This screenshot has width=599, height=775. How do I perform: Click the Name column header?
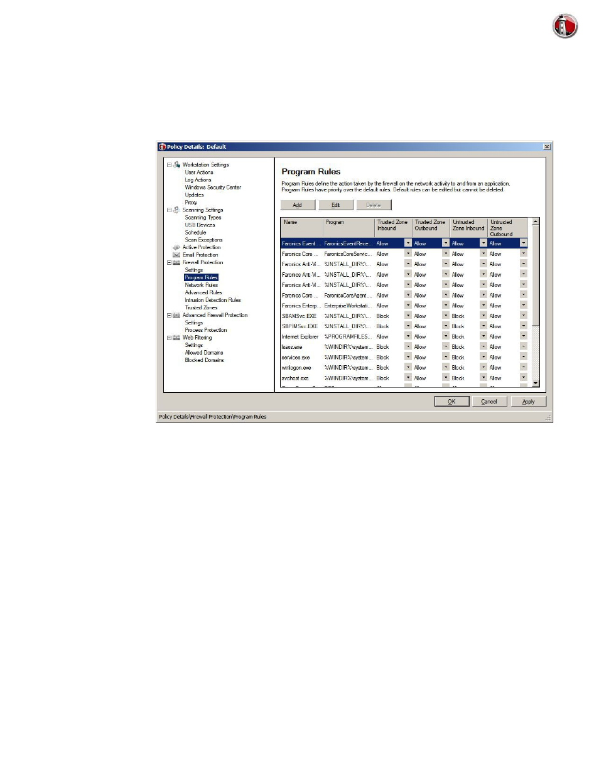(302, 227)
